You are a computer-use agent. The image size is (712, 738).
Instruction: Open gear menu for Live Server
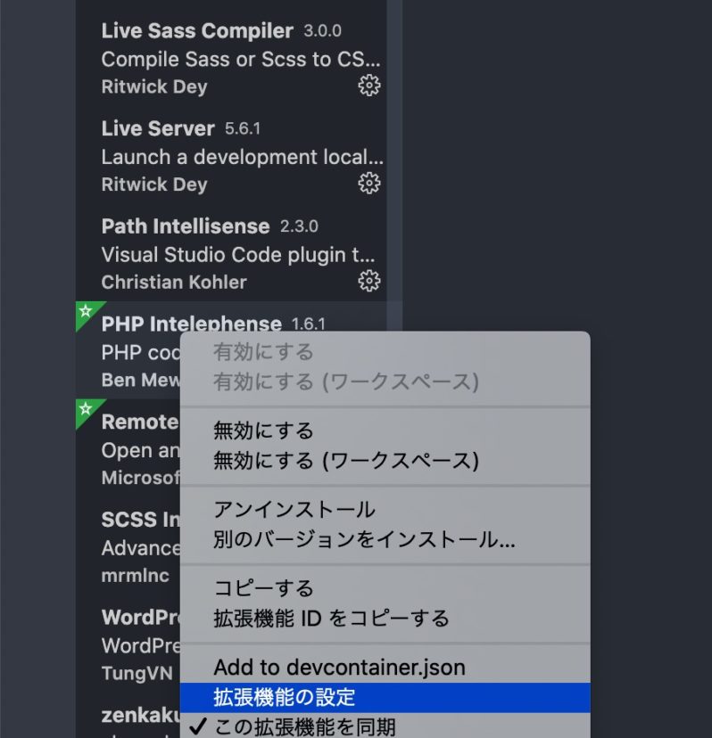tap(368, 184)
